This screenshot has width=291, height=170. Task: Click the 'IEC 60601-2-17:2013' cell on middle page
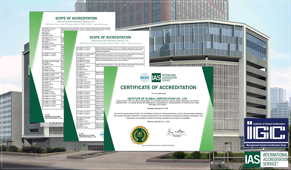tap(86, 50)
